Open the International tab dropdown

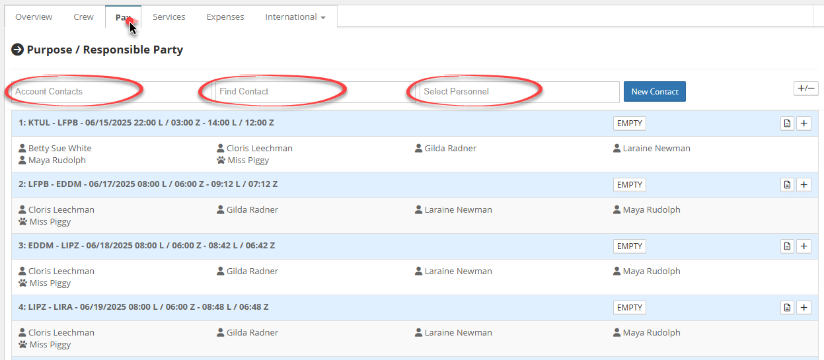tap(295, 17)
